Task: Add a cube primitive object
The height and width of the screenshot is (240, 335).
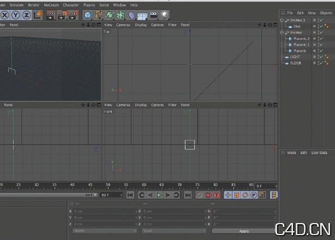Action: [88, 15]
